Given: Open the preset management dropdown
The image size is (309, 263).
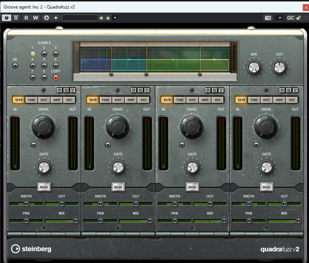Looking at the screenshot, I should 115,18.
